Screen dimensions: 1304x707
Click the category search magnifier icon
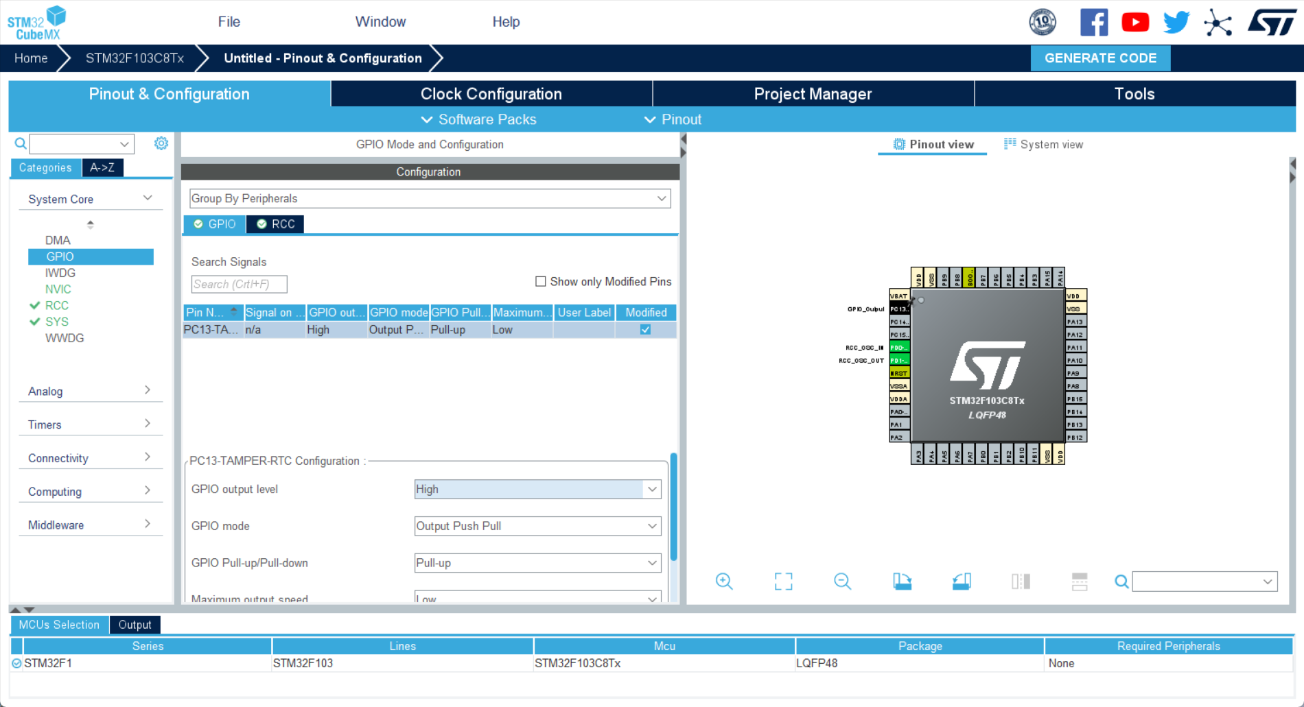(21, 143)
